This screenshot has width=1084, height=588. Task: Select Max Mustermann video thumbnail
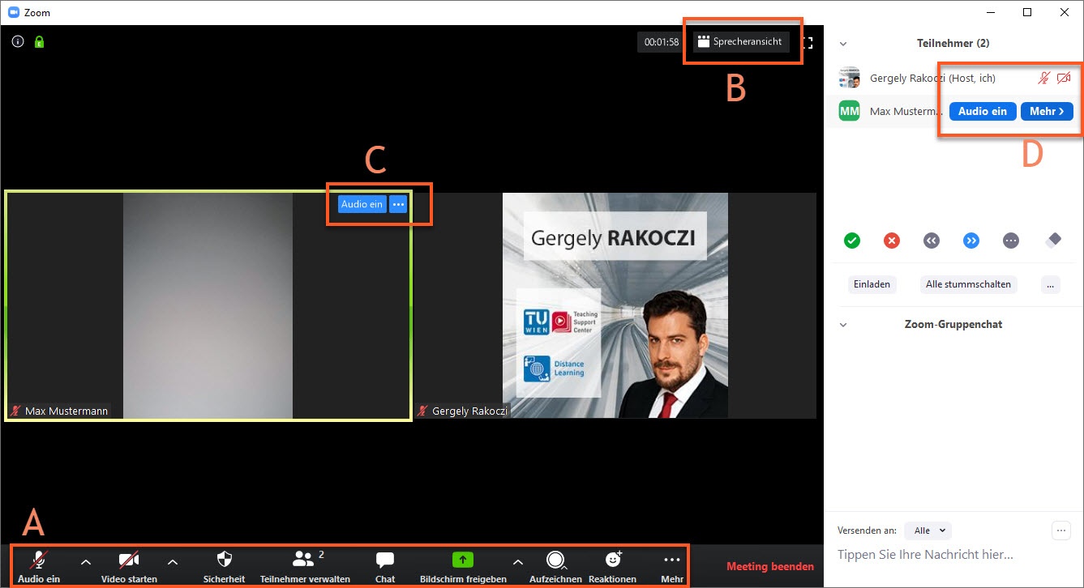(208, 305)
